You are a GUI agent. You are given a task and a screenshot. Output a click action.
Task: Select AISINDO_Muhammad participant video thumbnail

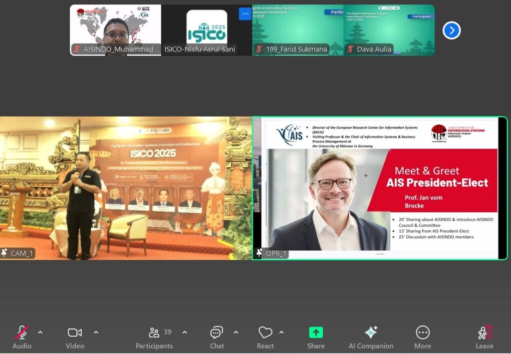click(x=115, y=30)
